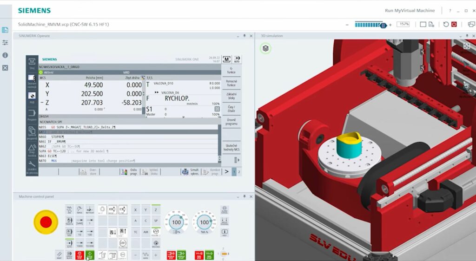Viewport: 476px width, 261px height.
Task: Click the red Cycle Stop key
Action: 79,255
